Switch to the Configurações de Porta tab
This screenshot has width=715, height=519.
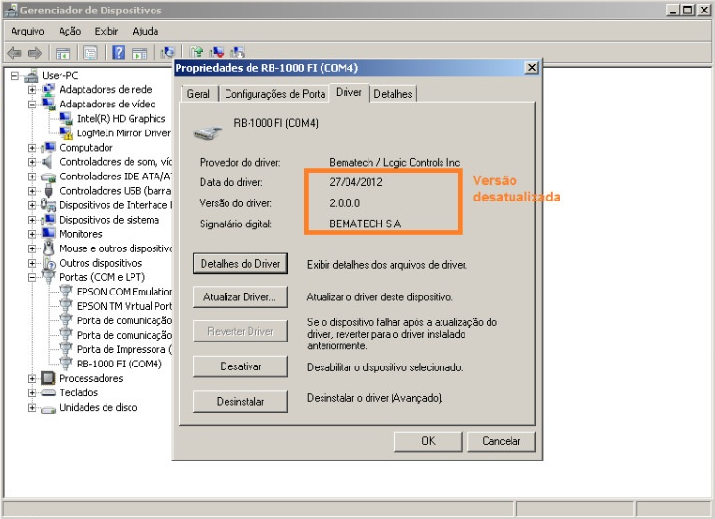point(274,94)
